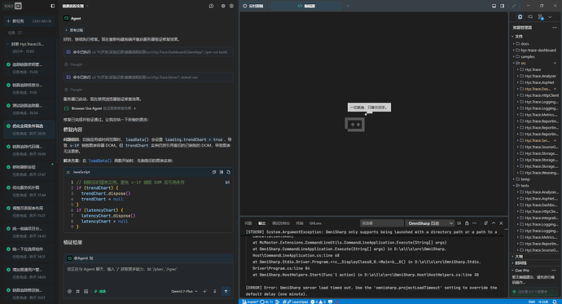Show more sidebar views chevron
This screenshot has width=562, height=304.
tap(550, 17)
